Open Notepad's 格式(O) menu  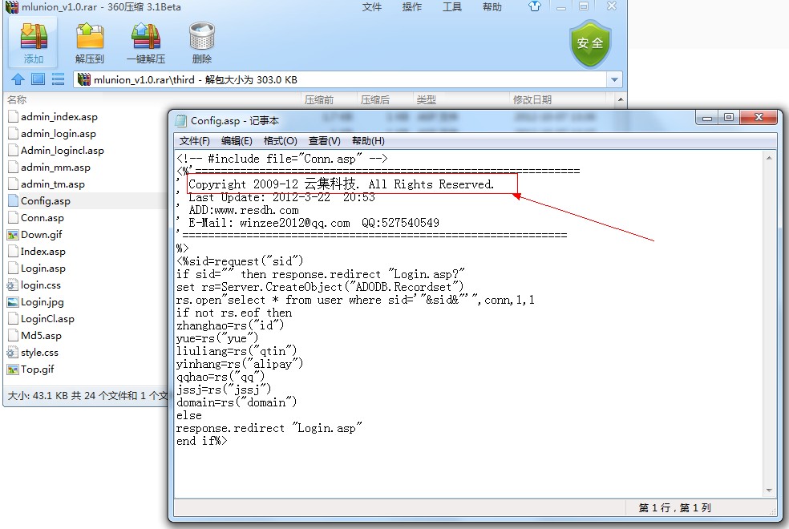click(x=280, y=141)
